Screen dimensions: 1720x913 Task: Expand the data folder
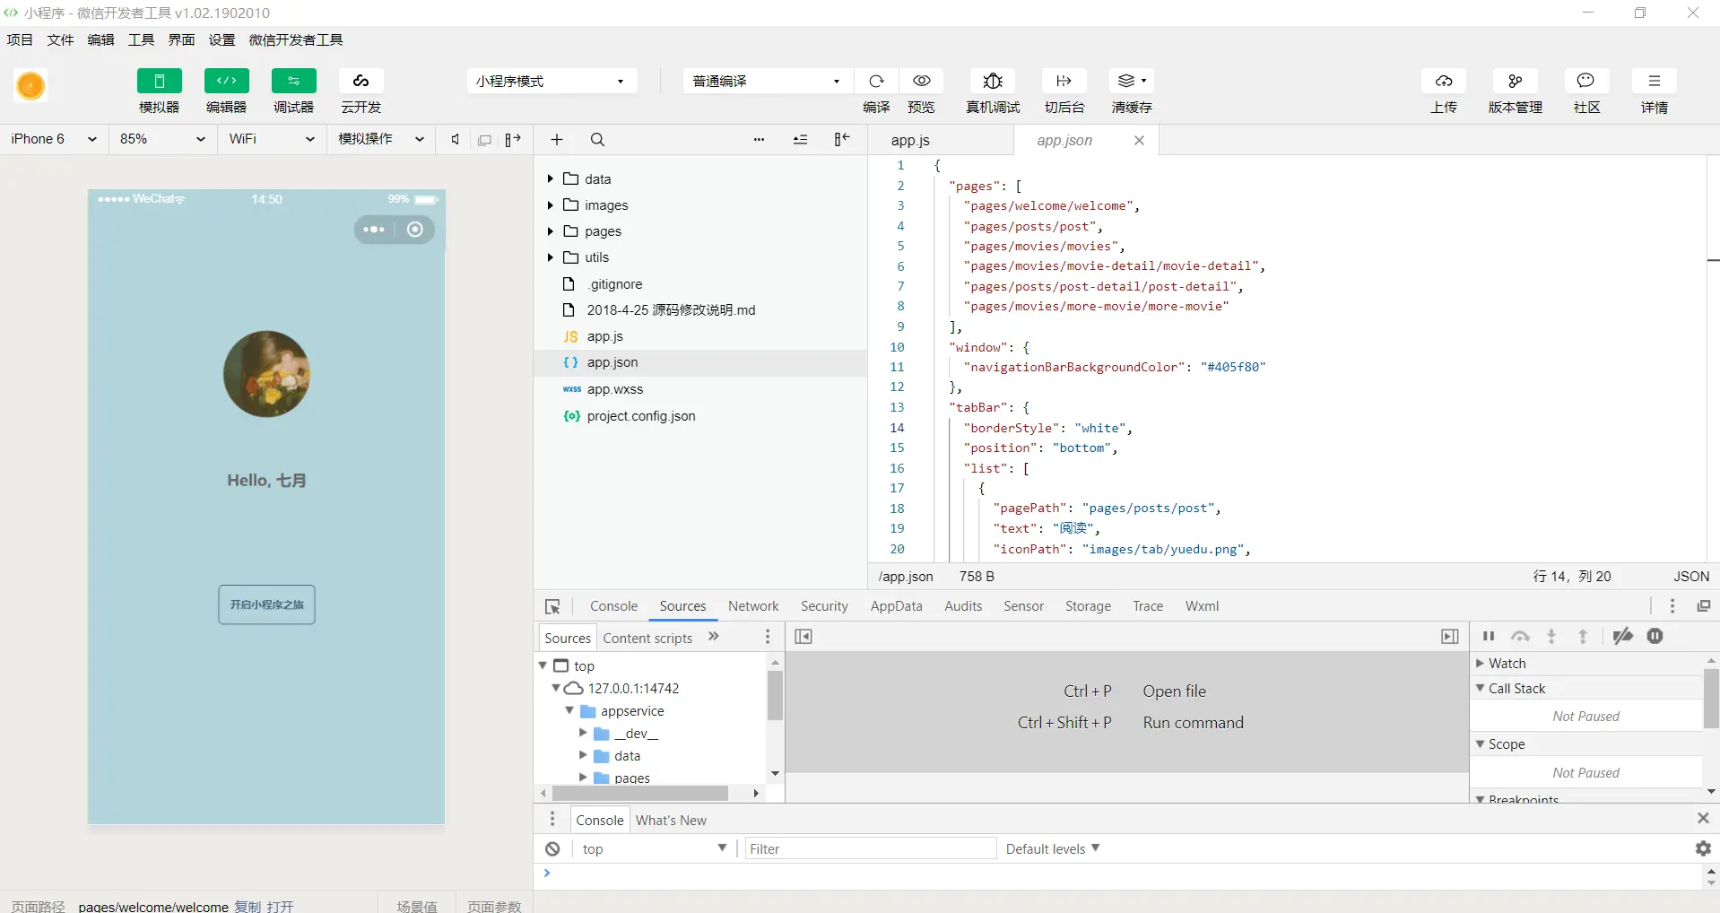pyautogui.click(x=550, y=178)
